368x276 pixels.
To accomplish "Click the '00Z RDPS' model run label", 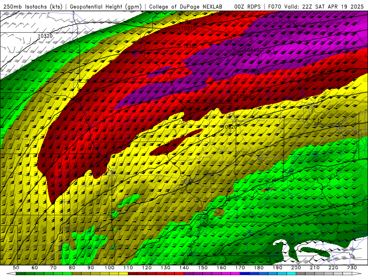I will 247,7.
